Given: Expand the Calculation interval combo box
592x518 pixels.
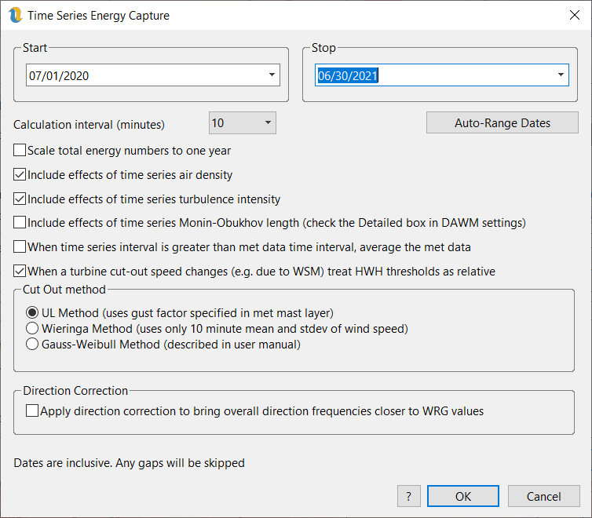Looking at the screenshot, I should click(x=267, y=123).
